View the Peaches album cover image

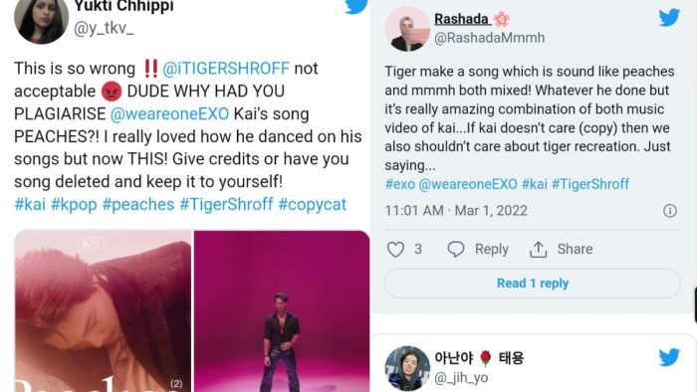click(x=103, y=310)
